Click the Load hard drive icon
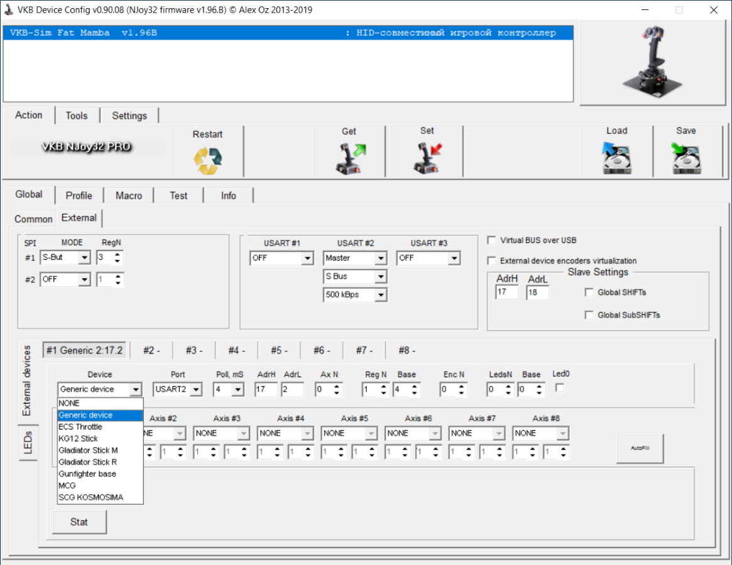The width and height of the screenshot is (732, 565). pos(616,158)
